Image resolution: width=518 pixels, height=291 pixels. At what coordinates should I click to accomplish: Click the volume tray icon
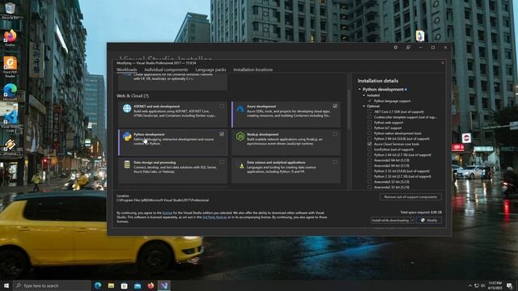483,285
